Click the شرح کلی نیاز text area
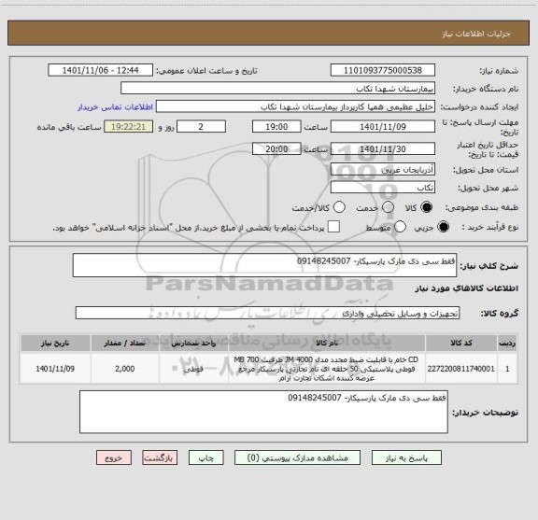 coord(264,265)
